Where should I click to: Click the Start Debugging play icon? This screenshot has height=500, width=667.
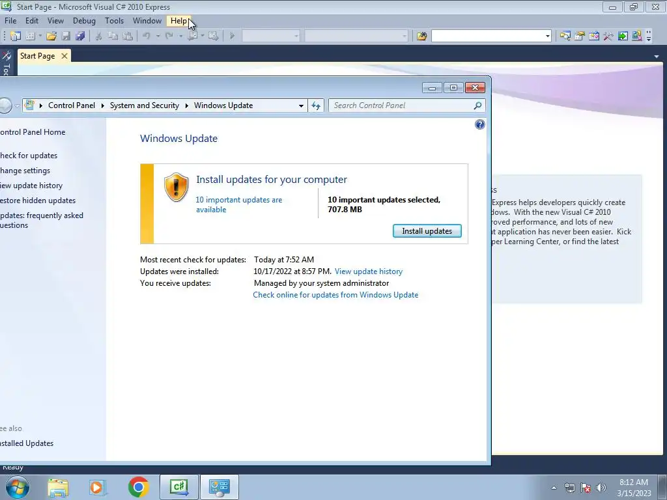click(x=233, y=36)
